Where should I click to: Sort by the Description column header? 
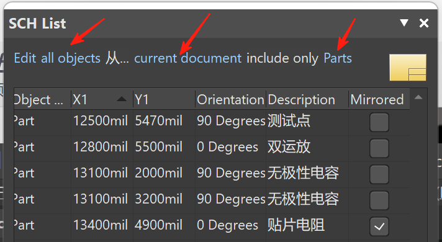[307, 100]
